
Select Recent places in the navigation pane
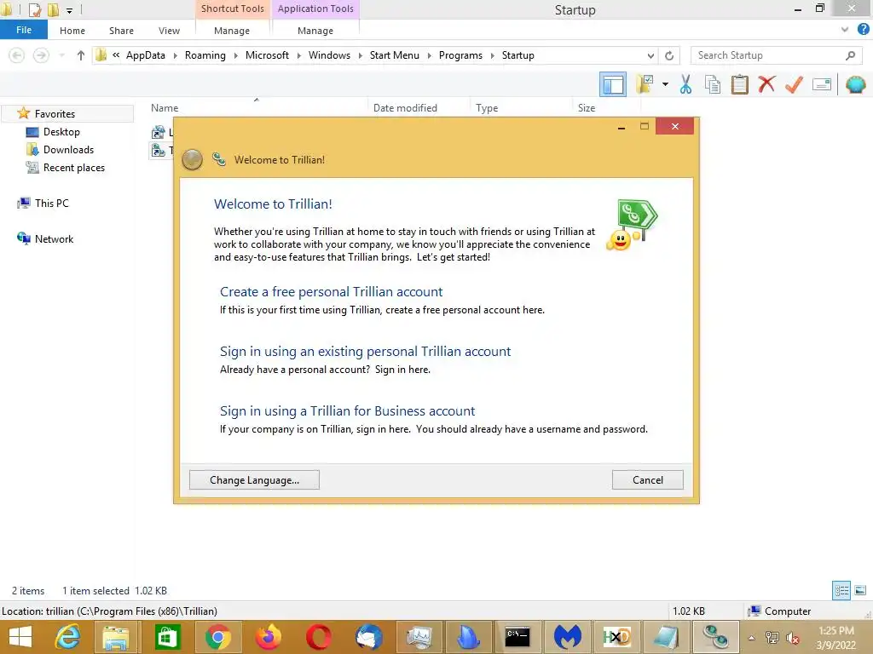coord(73,168)
